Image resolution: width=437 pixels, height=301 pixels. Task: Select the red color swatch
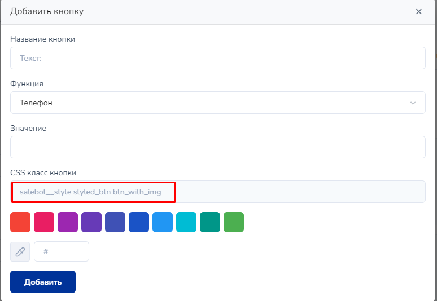(x=20, y=222)
